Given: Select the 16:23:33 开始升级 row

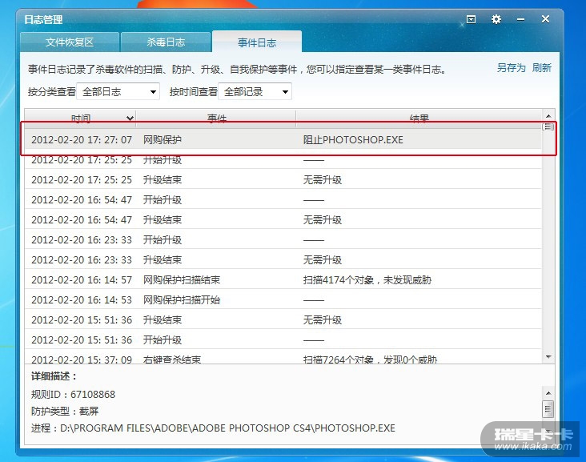Looking at the screenshot, I should (x=283, y=240).
